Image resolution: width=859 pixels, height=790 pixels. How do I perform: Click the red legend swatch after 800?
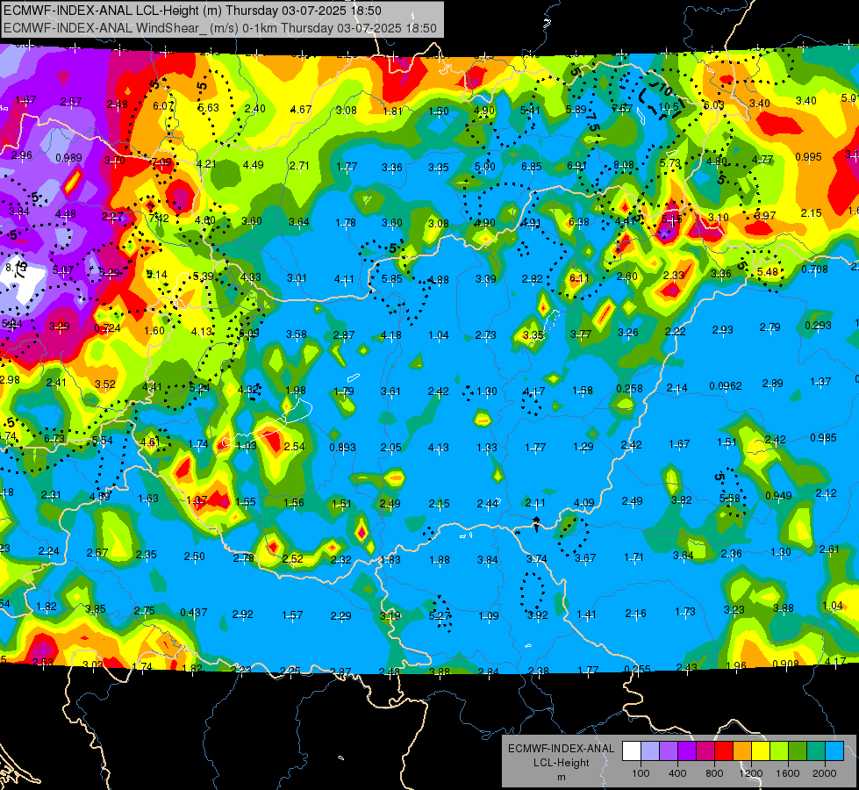tap(724, 750)
